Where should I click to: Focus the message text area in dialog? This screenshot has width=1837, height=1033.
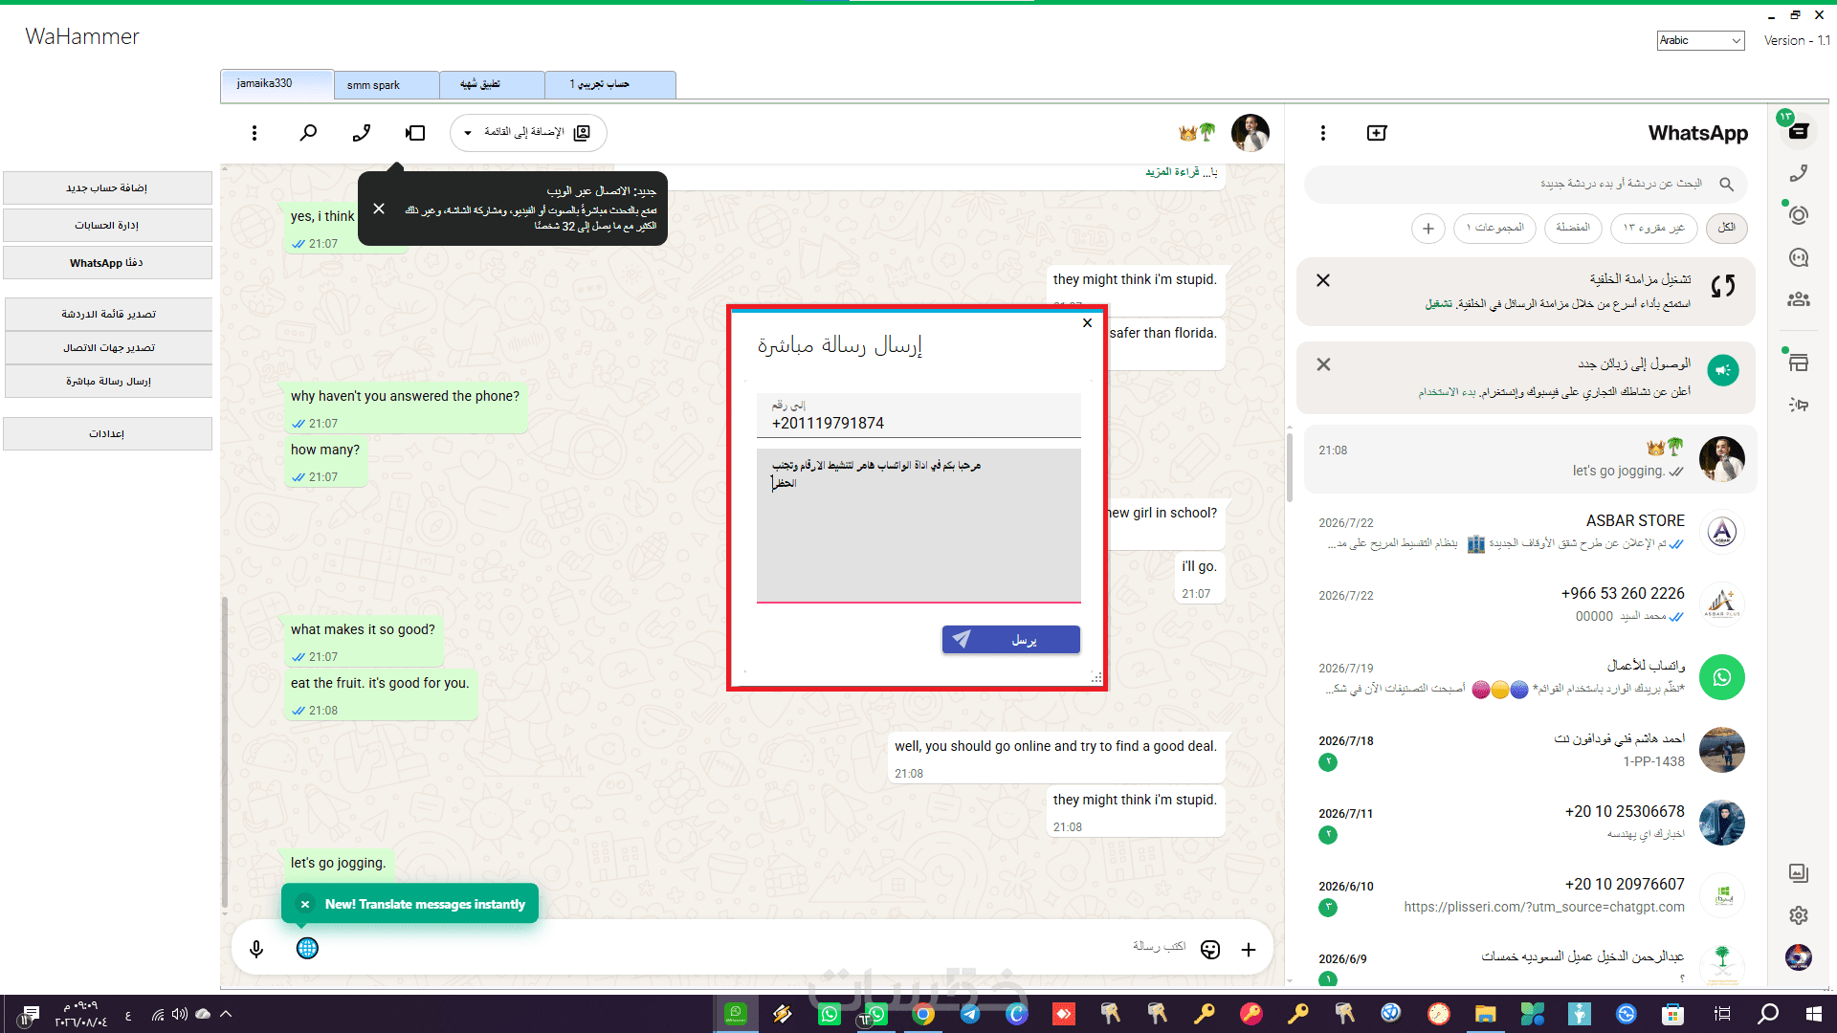(918, 525)
